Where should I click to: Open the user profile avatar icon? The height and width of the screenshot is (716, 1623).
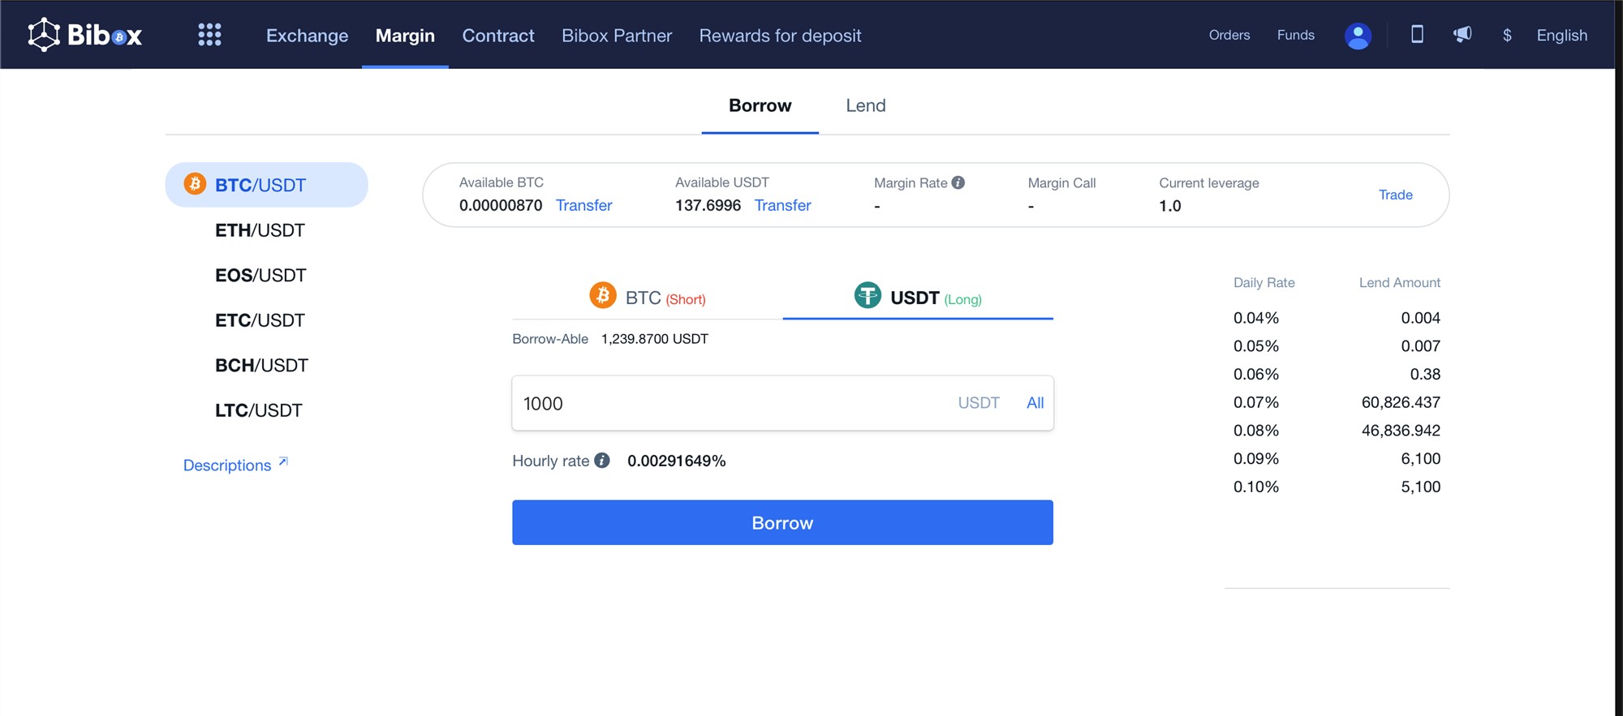1357,36
